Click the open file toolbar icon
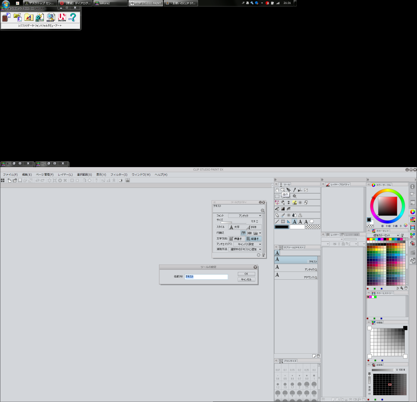This screenshot has height=402, width=417. 14,180
